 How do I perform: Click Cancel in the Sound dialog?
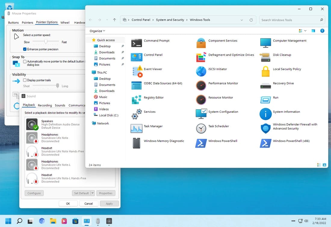(88, 204)
